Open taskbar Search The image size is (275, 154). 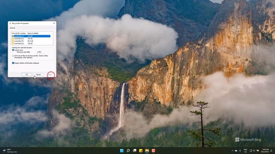pos(128,151)
